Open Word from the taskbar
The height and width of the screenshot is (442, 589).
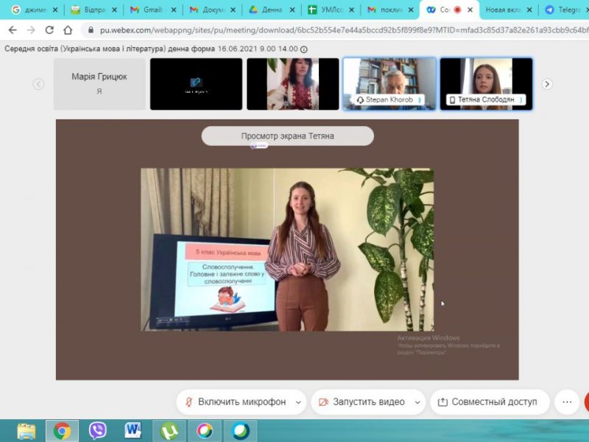click(x=133, y=430)
